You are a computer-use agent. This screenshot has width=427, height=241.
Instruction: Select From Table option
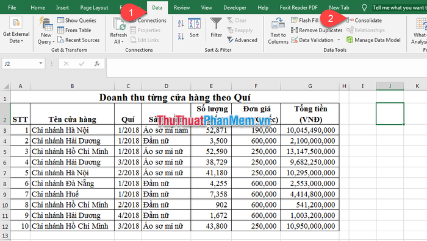click(74, 30)
